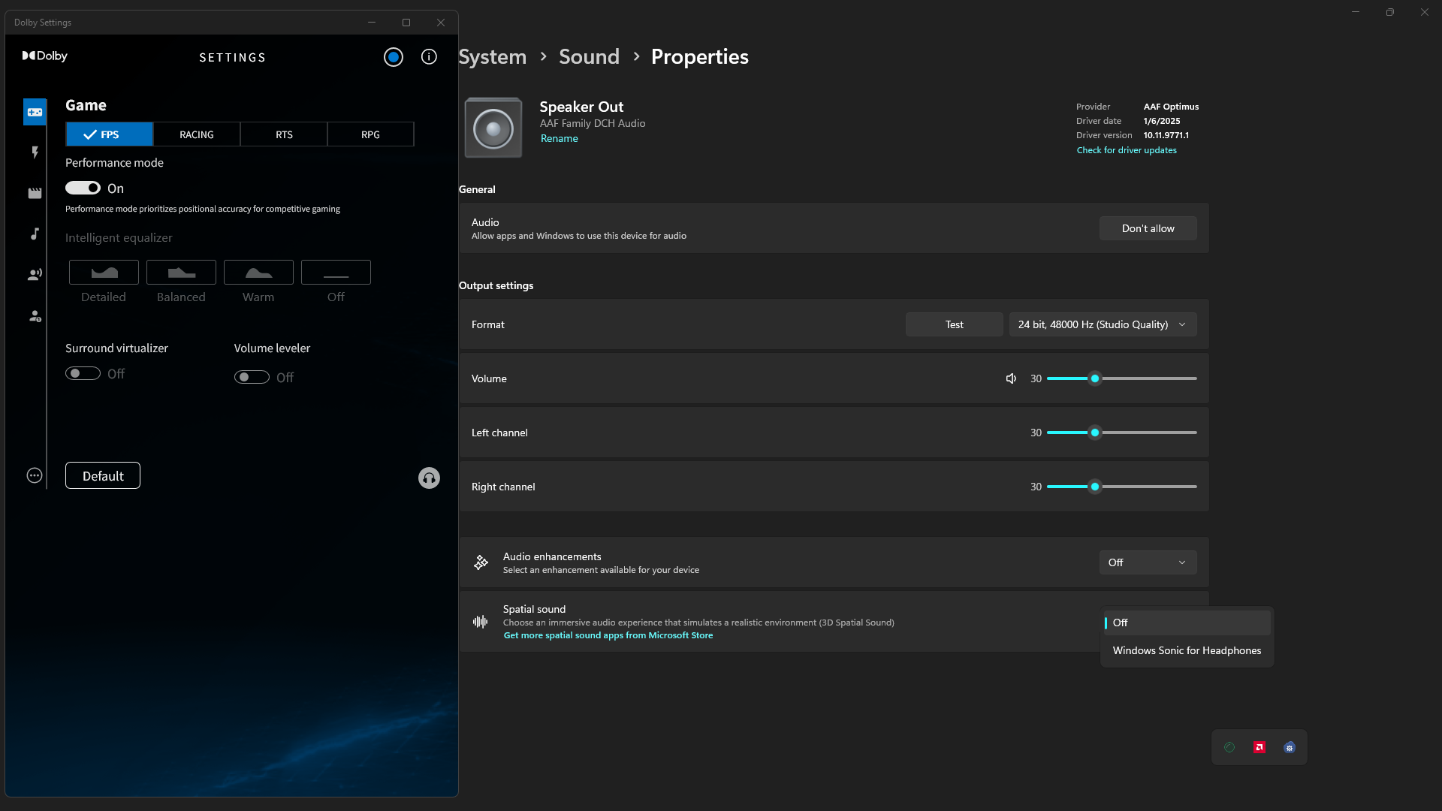Screen dimensions: 1442x811
Task: Select Windows Sonic for Headphones option
Action: click(x=1187, y=650)
